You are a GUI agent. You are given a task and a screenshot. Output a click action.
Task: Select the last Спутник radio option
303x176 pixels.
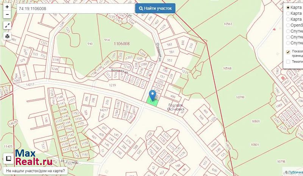(288, 43)
